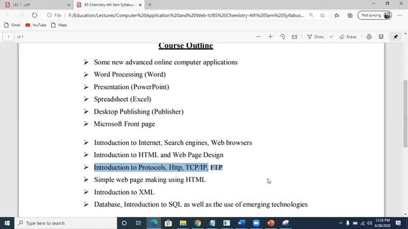Save the PDF with the floppy disk icon
Image resolution: width=408 pixels, height=229 pixels.
[381, 37]
